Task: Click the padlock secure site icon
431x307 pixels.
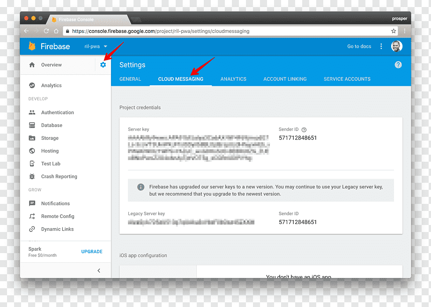Action: pyautogui.click(x=67, y=31)
